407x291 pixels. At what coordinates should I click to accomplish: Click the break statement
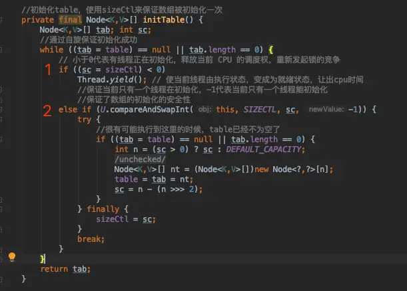[x=91, y=239]
